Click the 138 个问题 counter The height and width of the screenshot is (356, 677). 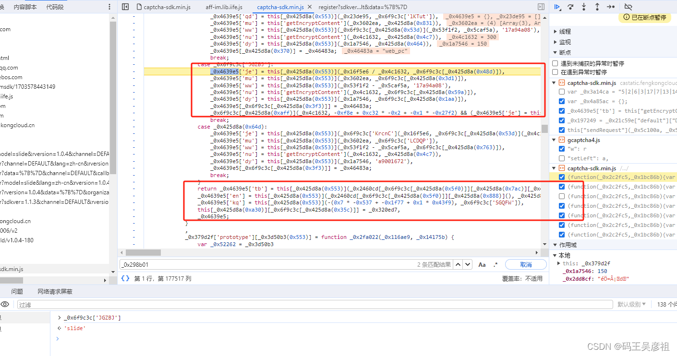click(666, 304)
